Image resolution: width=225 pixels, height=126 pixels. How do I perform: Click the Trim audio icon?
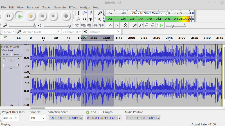[95, 25]
